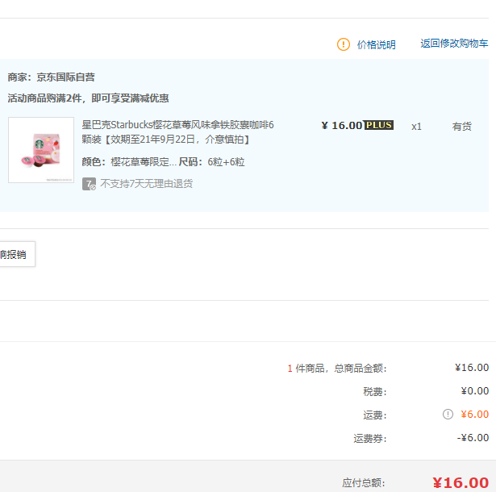Select the 商家：京东国际自营 merchant text
This screenshot has width=496, height=492.
52,77
